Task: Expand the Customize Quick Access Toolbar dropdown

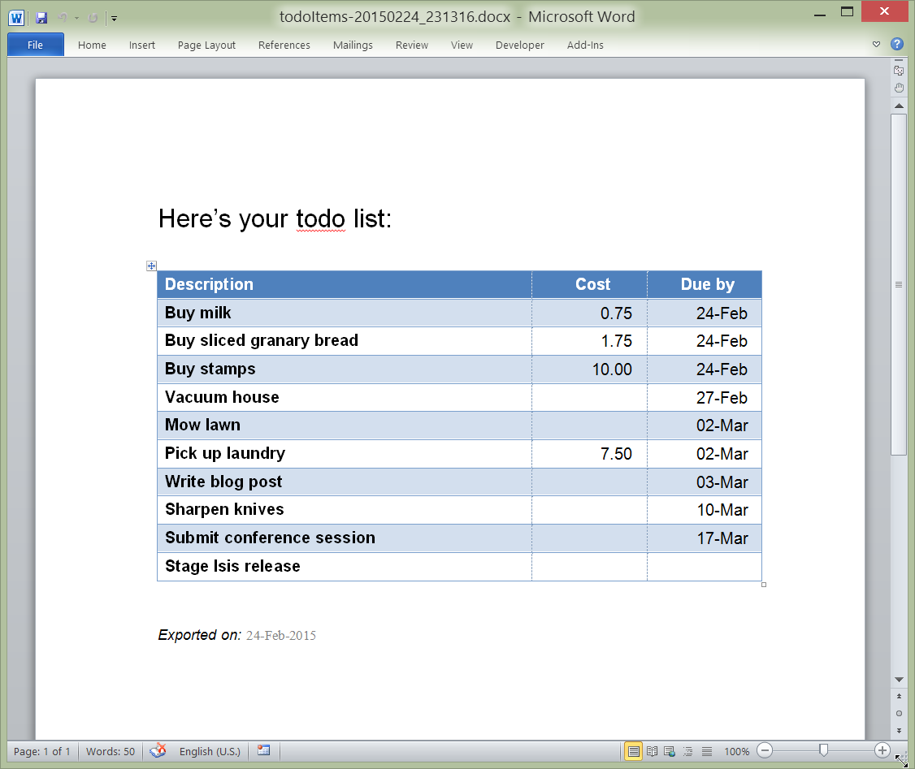Action: (x=115, y=17)
